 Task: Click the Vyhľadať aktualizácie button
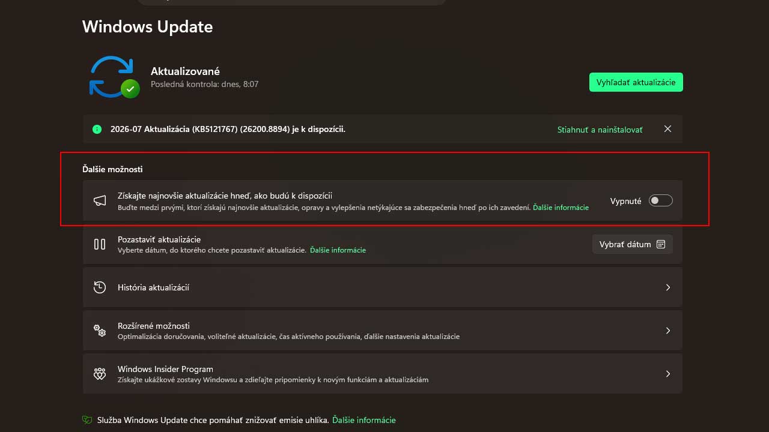click(636, 82)
